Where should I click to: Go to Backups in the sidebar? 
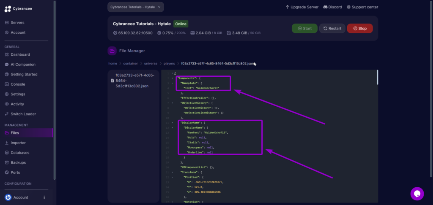(18, 162)
